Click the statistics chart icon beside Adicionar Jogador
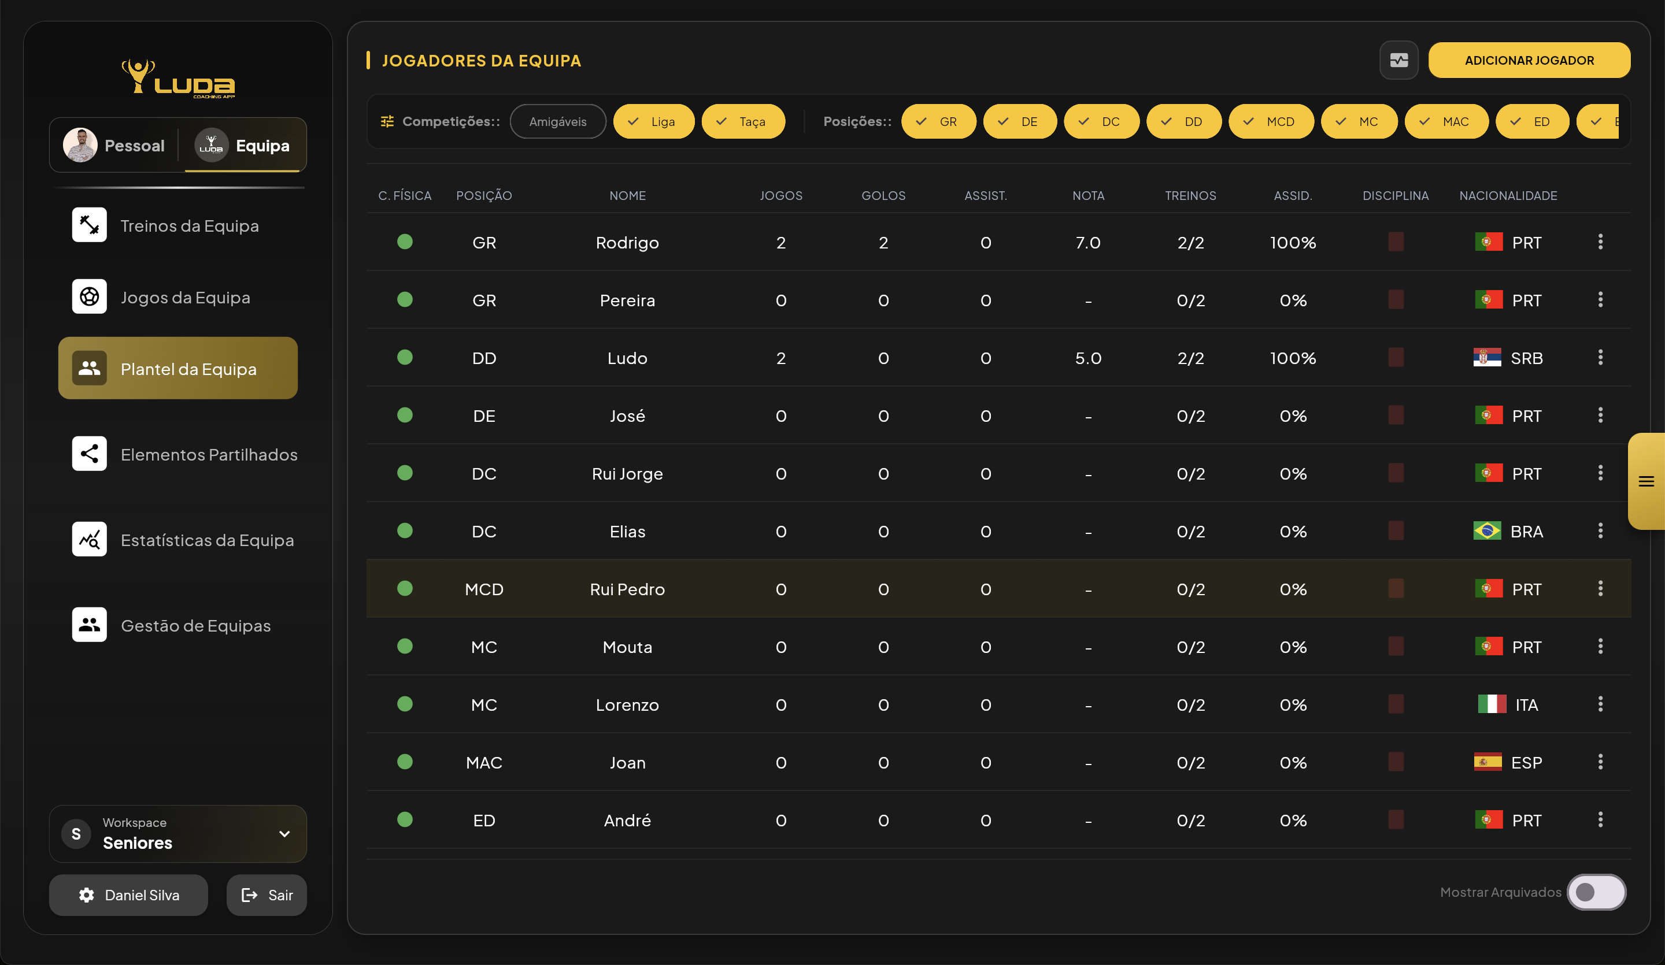This screenshot has width=1665, height=965. point(1398,60)
